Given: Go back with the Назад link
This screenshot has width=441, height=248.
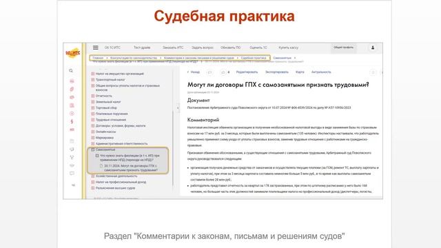Looking at the screenshot, I should [194, 72].
